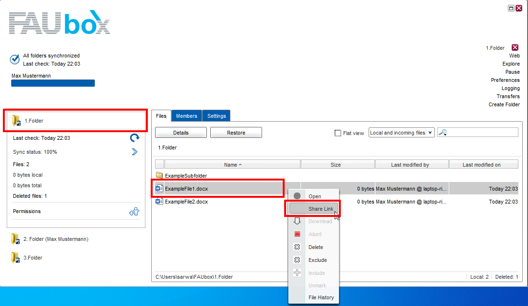
Task: Sort by the Size column header
Action: [338, 165]
